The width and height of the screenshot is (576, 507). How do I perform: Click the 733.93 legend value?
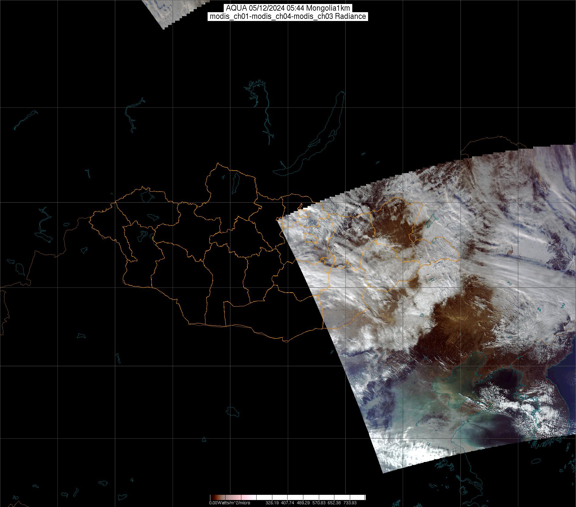point(350,503)
